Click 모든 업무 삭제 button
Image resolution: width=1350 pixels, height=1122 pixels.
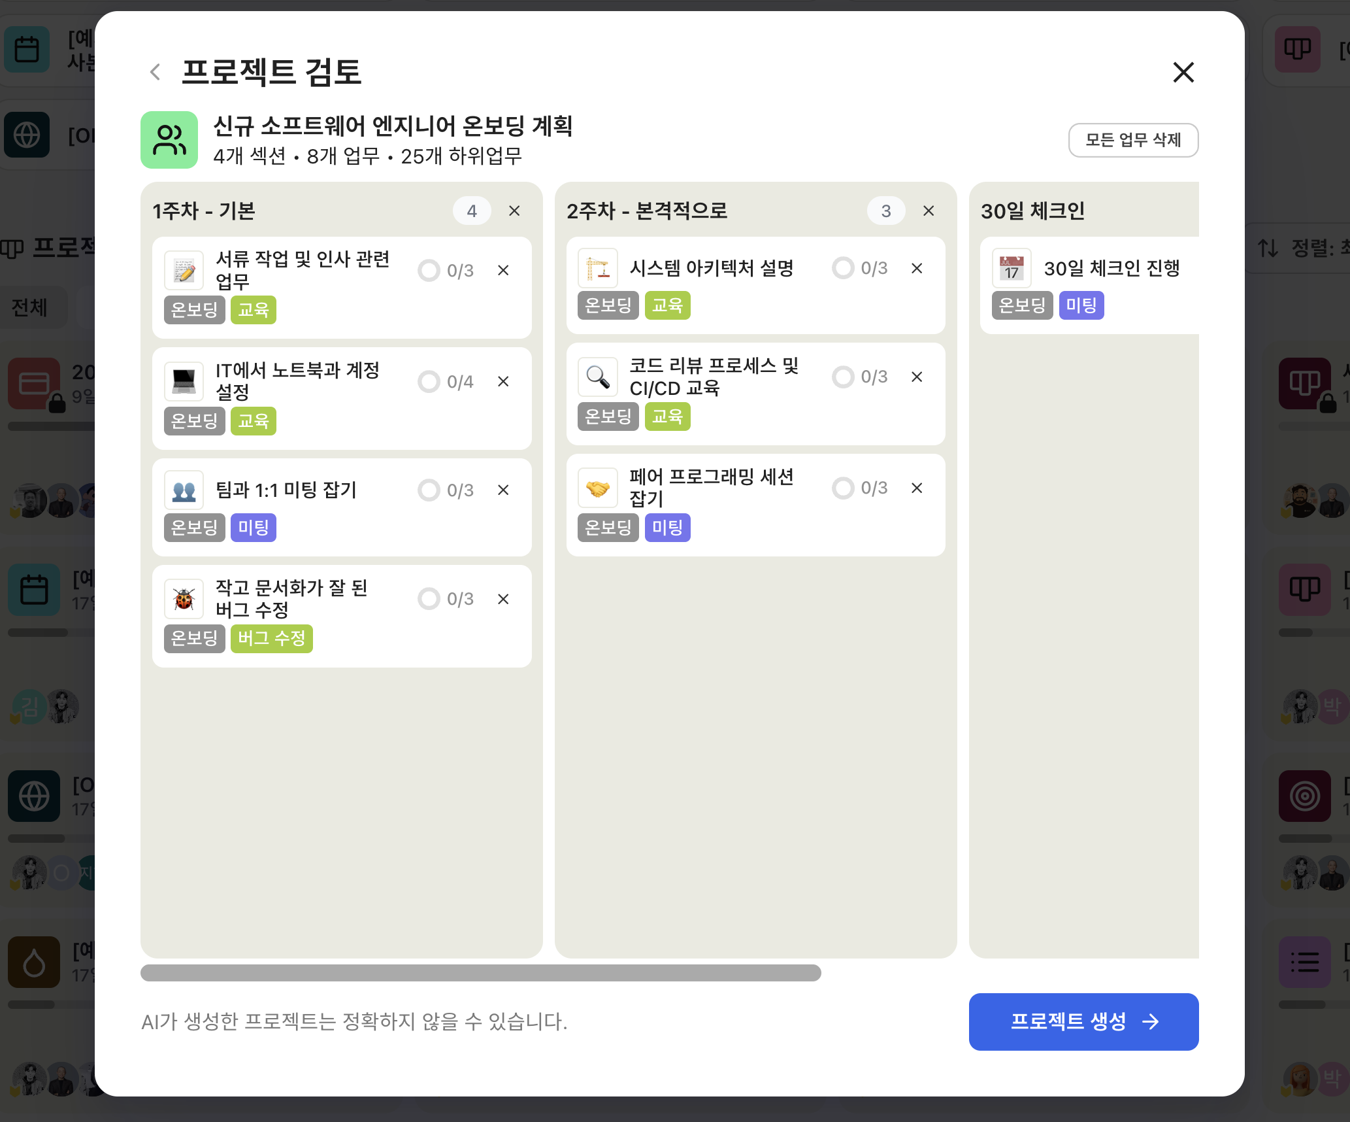pos(1133,140)
